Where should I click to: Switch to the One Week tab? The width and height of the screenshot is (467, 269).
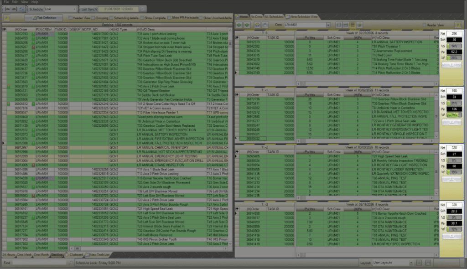(25, 254)
